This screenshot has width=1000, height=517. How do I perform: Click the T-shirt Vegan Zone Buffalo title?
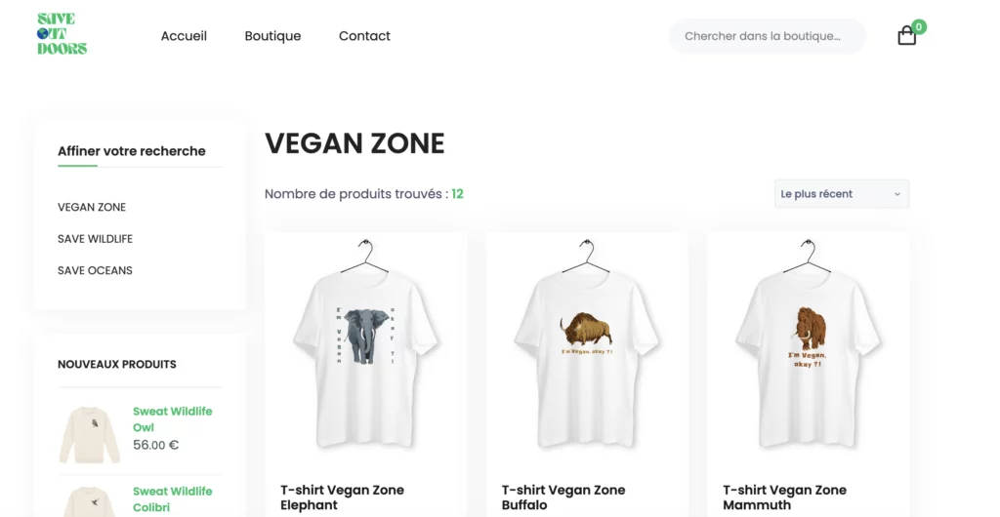tap(563, 497)
